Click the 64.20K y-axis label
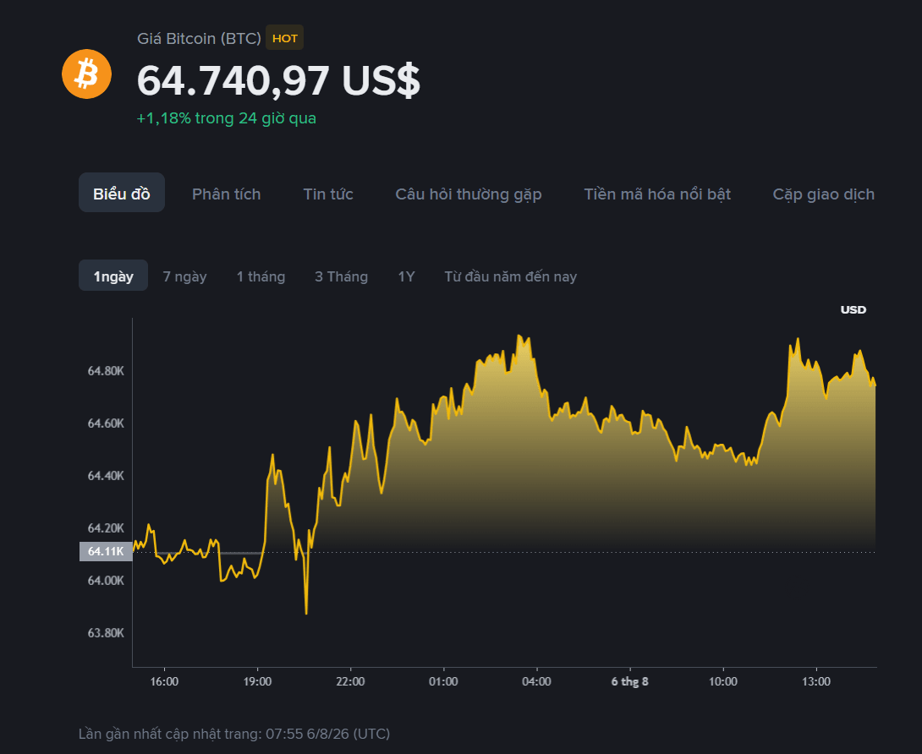The width and height of the screenshot is (922, 754). point(106,527)
